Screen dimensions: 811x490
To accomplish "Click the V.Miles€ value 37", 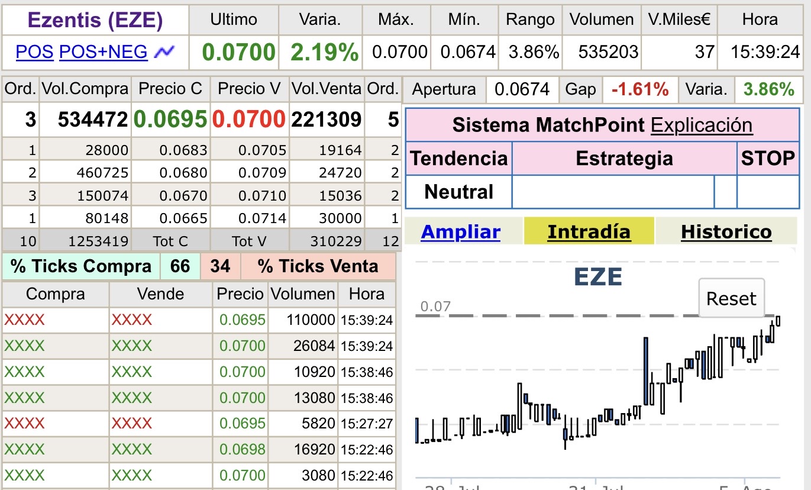I will pyautogui.click(x=705, y=52).
